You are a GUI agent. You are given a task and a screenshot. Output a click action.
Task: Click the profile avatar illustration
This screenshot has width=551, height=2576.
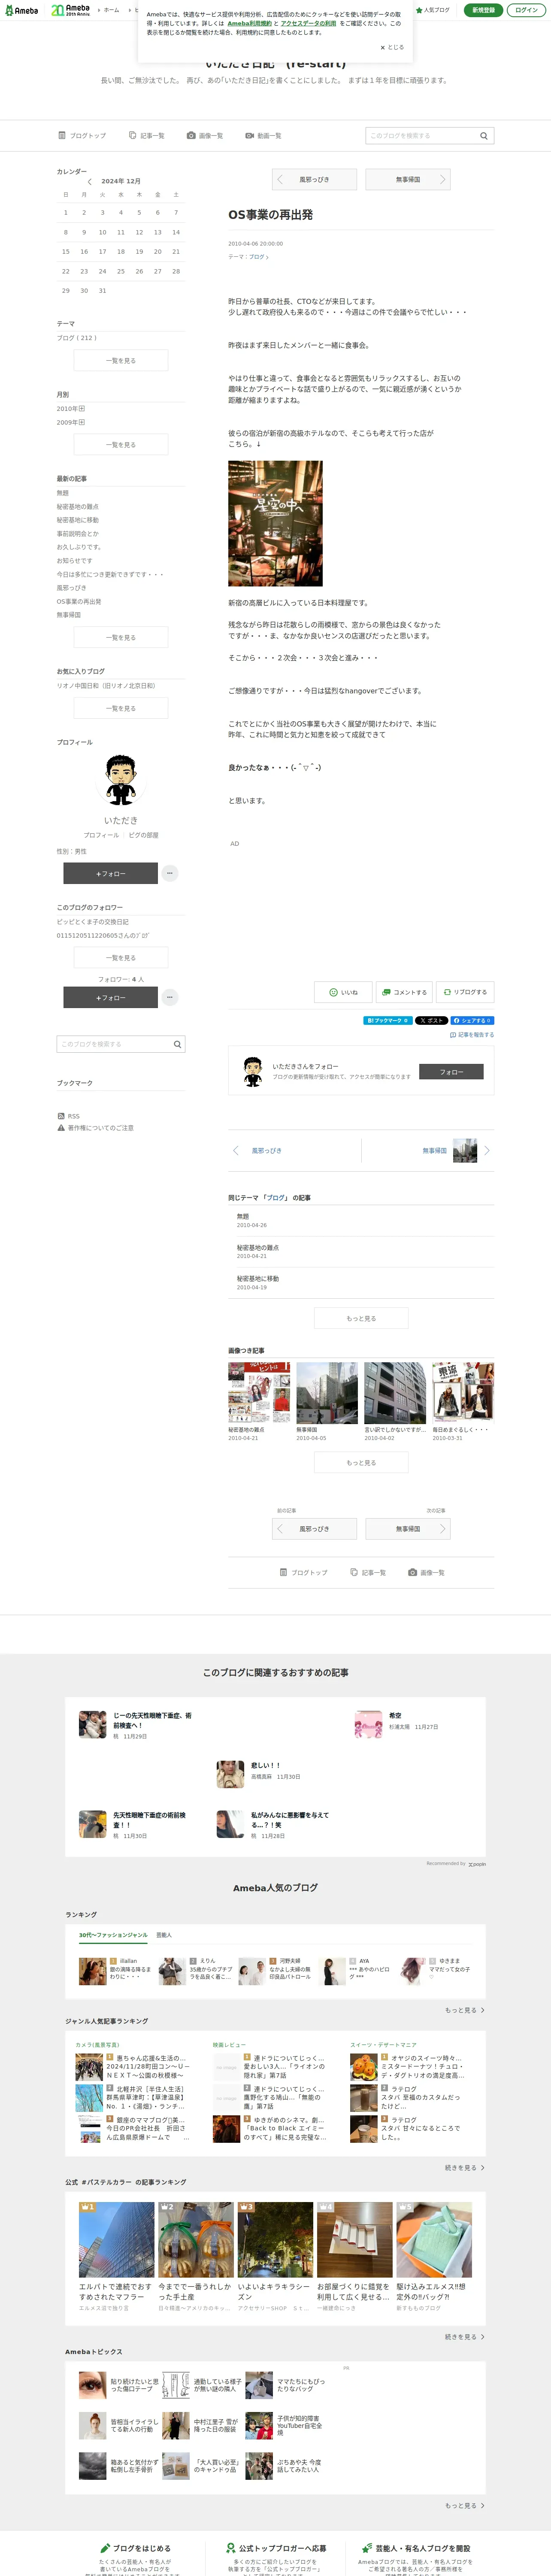click(121, 781)
